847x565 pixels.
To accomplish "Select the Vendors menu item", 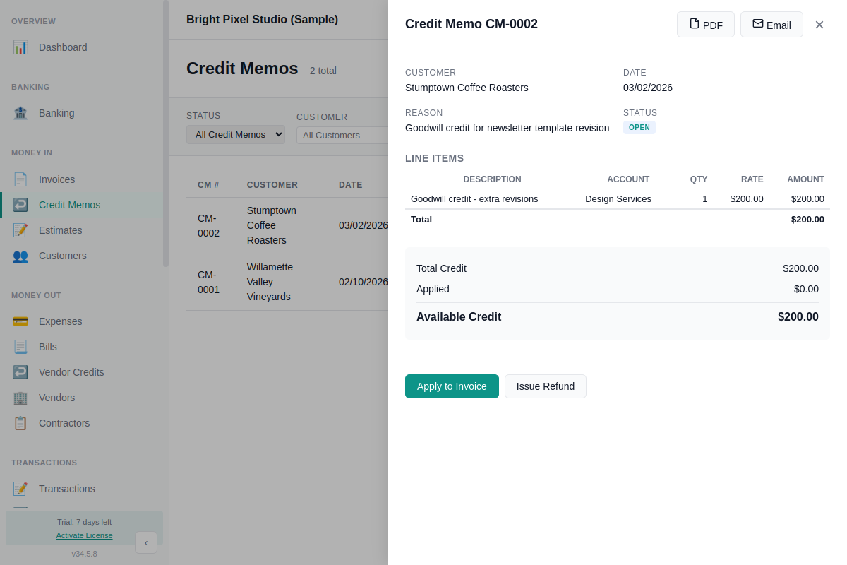I will (x=56, y=398).
